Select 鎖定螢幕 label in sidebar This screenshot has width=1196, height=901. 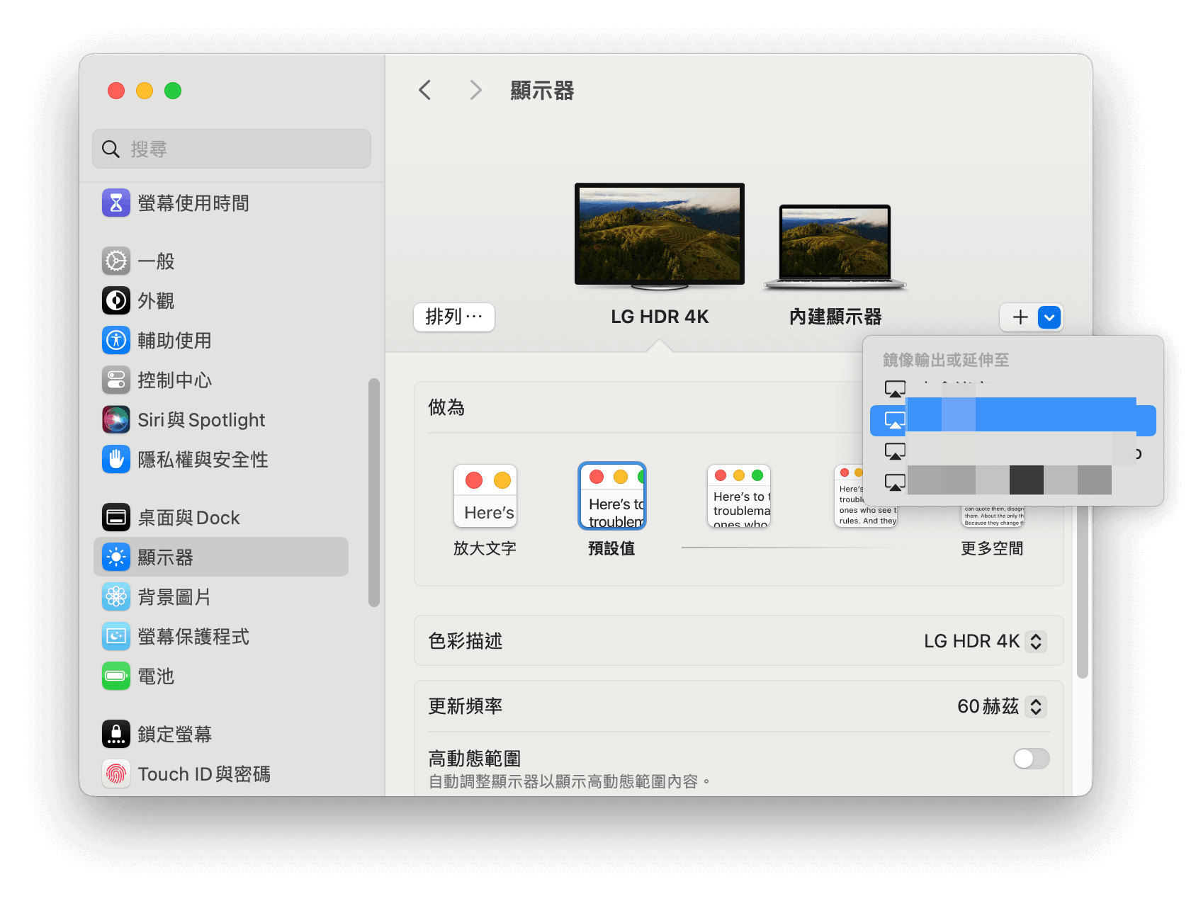click(174, 735)
